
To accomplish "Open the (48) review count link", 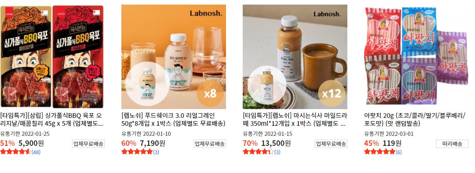I will point(36,152).
